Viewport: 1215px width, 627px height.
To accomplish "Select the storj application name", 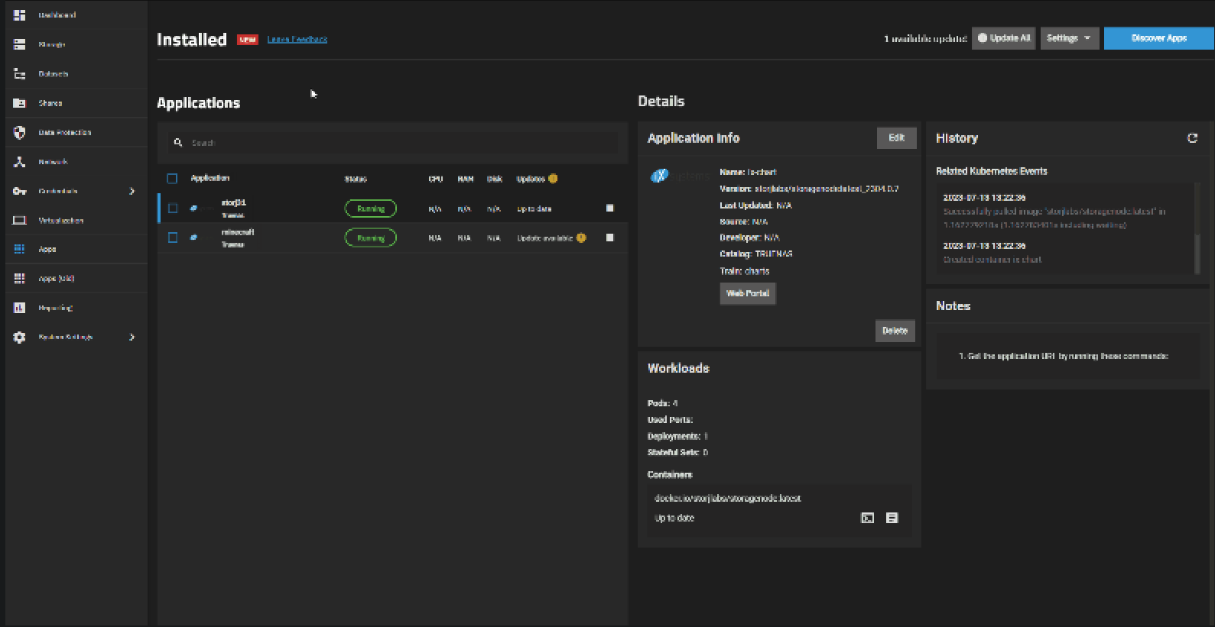I will point(234,202).
